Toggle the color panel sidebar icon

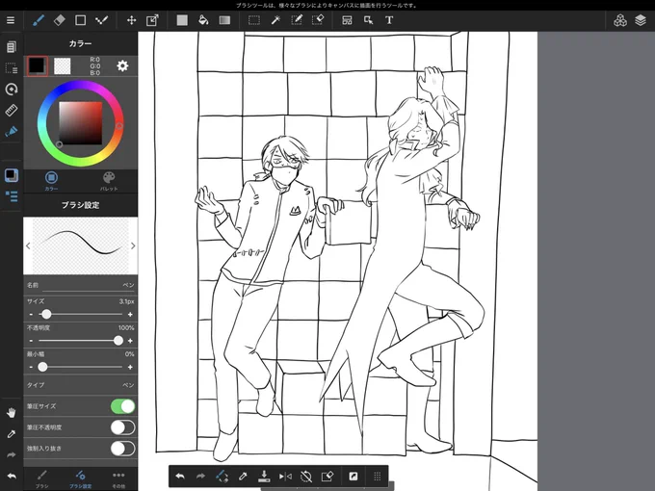[x=12, y=175]
